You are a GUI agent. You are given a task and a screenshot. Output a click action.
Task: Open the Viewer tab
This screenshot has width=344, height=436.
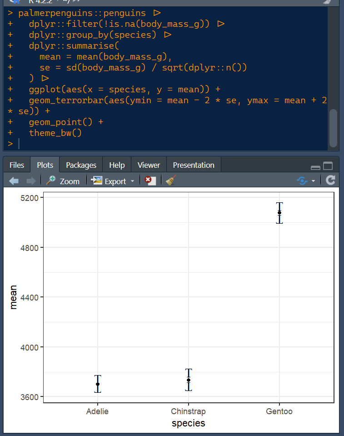tap(149, 165)
